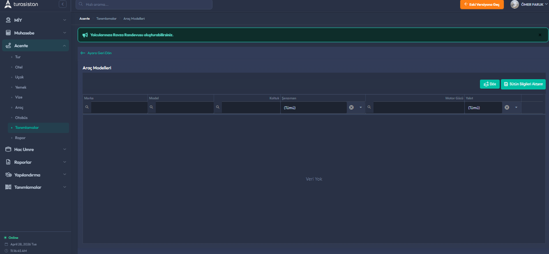549x254 pixels.
Task: Collapse the sidebar with the arrow icon
Action: click(x=62, y=5)
